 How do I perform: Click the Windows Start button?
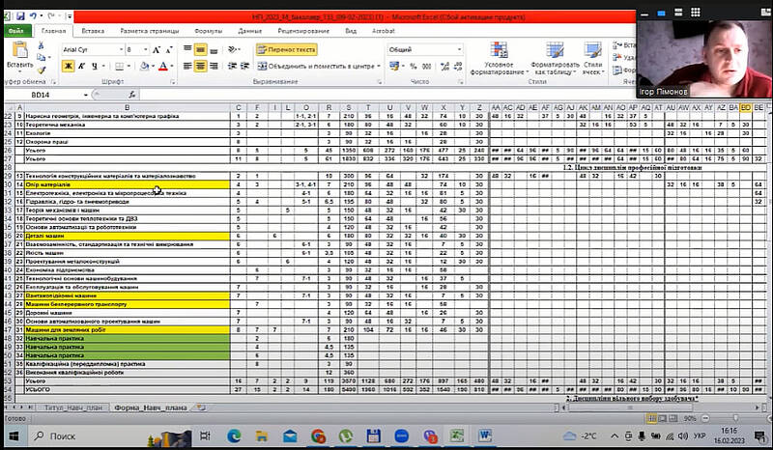(14, 436)
